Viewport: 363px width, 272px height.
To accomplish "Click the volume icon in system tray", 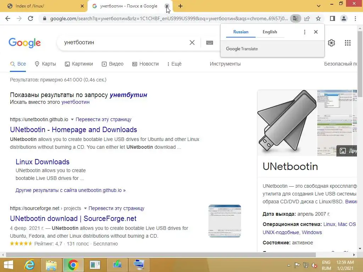I will coord(314,265).
